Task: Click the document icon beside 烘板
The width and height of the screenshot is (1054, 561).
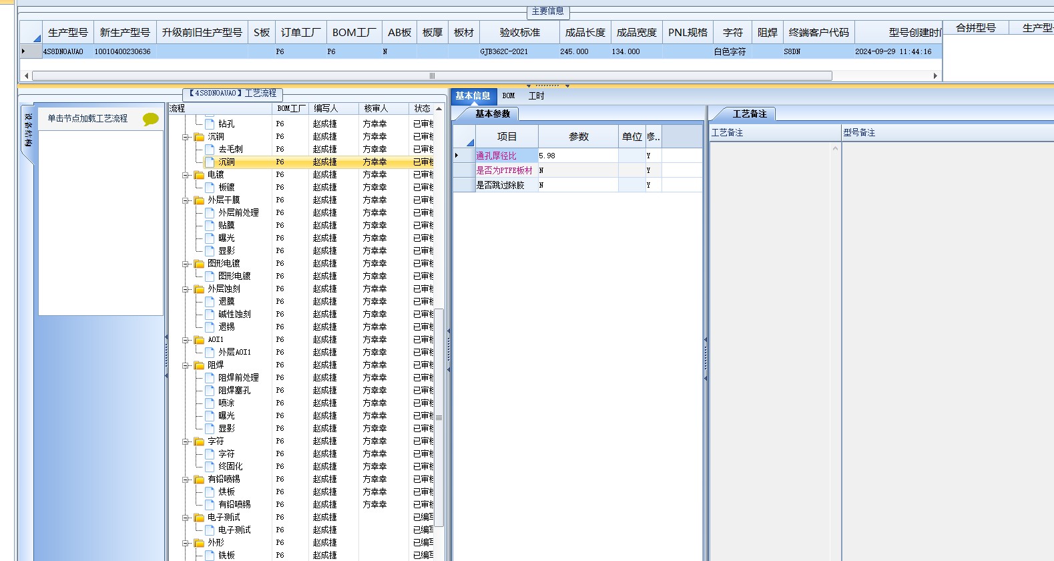Action: click(210, 492)
